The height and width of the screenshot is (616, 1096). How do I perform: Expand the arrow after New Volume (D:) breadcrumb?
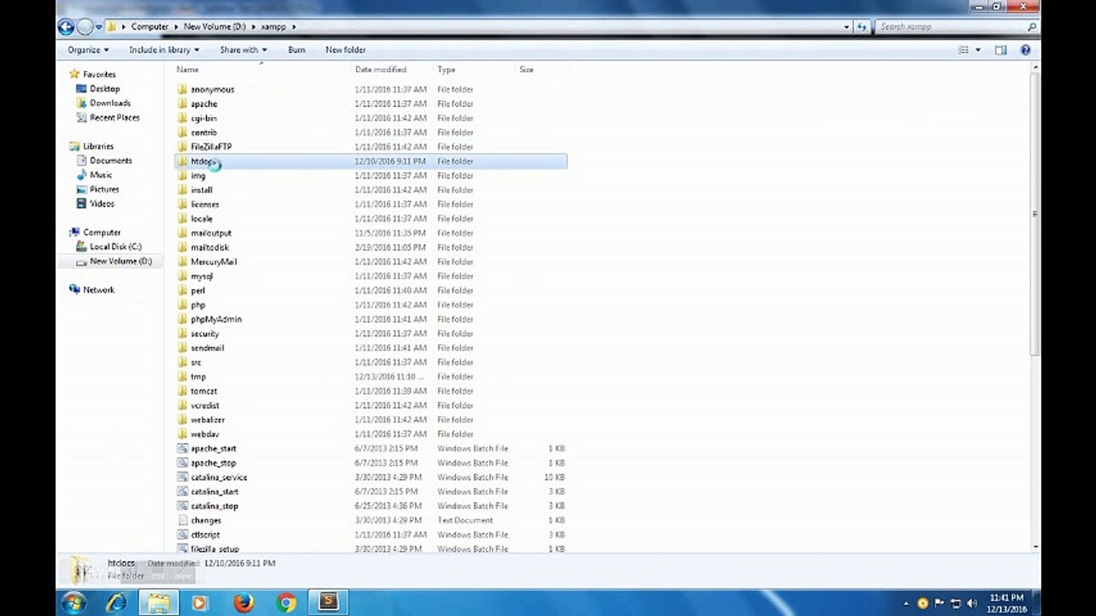(253, 27)
